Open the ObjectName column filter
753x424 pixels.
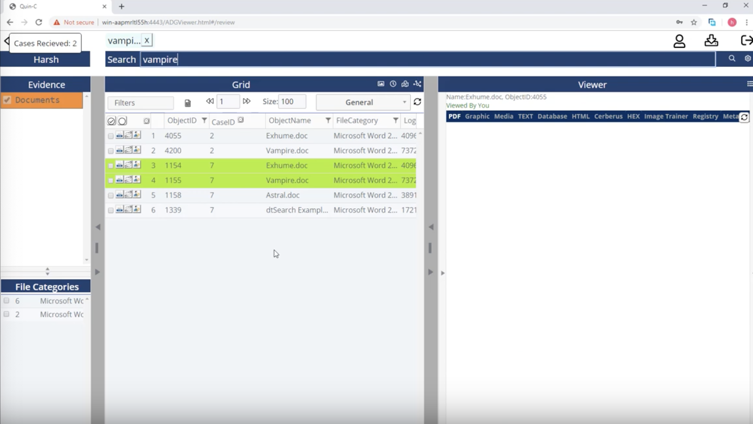point(328,121)
